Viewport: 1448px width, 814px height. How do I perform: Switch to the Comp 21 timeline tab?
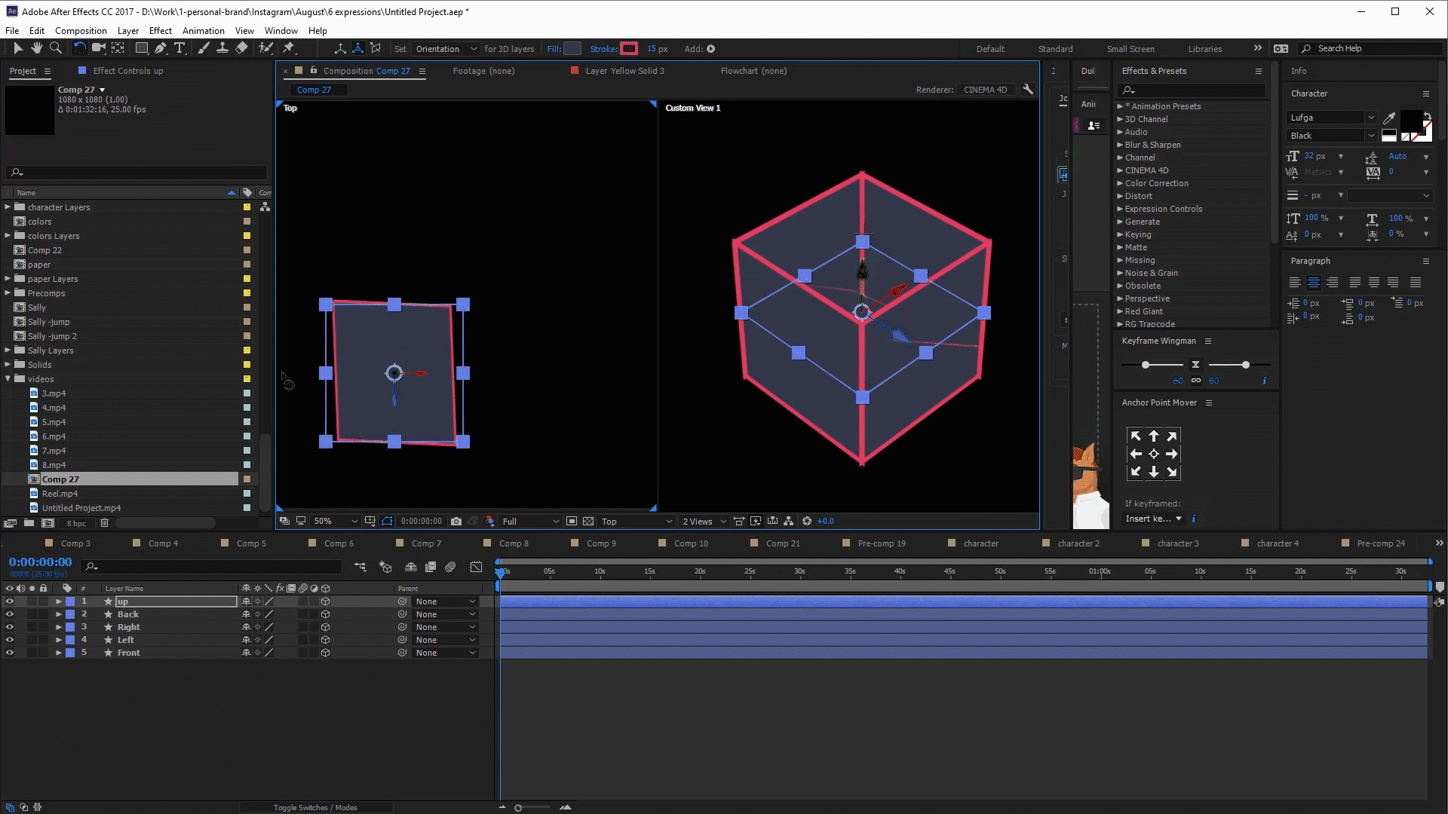(782, 543)
